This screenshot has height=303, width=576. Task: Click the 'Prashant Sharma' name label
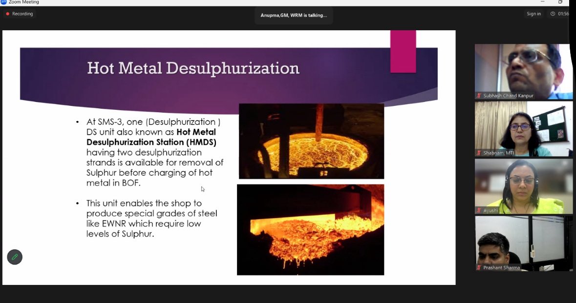click(501, 268)
